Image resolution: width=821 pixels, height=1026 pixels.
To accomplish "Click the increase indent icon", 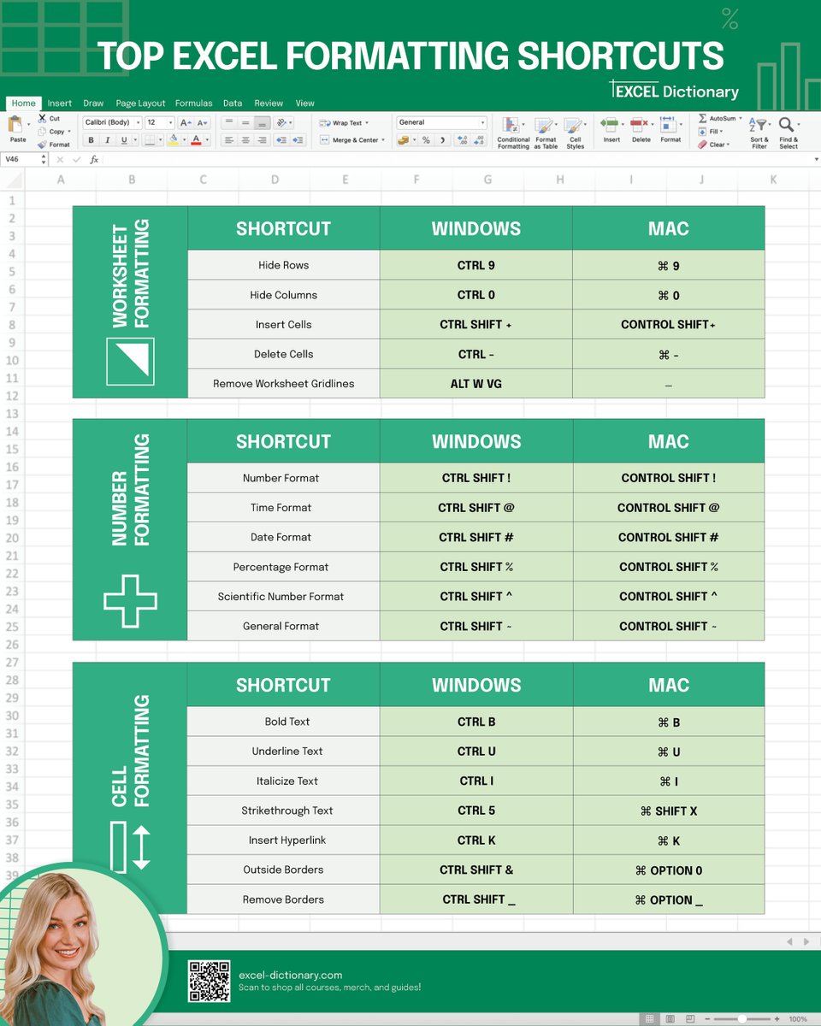I will click(298, 140).
